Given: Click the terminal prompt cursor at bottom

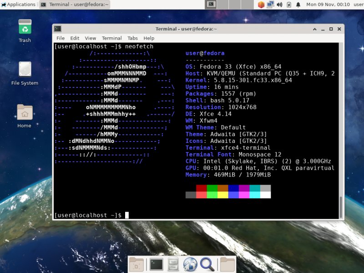Looking at the screenshot, I should tap(127, 215).
